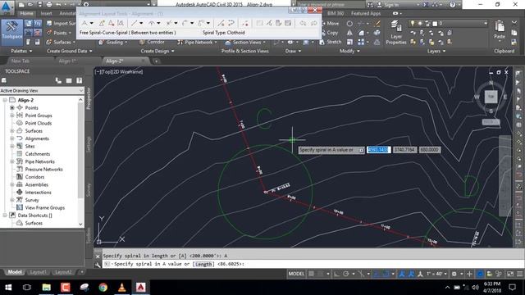Click the MODEL space button in status bar
The image size is (525, 295).
296,274
